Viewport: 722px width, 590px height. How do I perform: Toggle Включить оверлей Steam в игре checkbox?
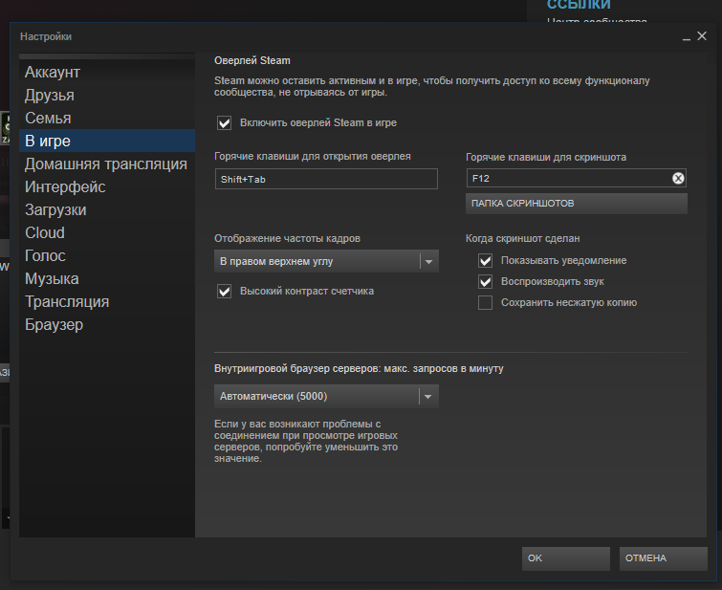(x=224, y=123)
